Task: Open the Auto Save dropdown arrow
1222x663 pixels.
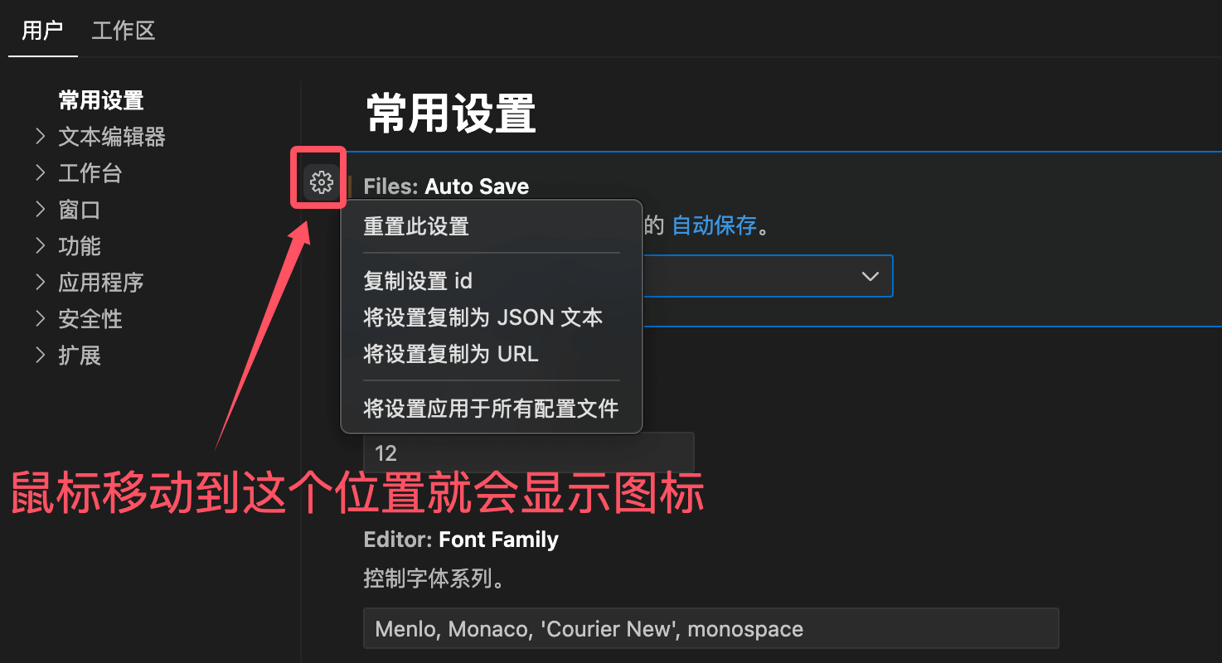Action: [x=870, y=276]
